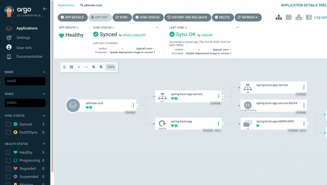Open sync status panel three-dot menu

click(x=157, y=27)
